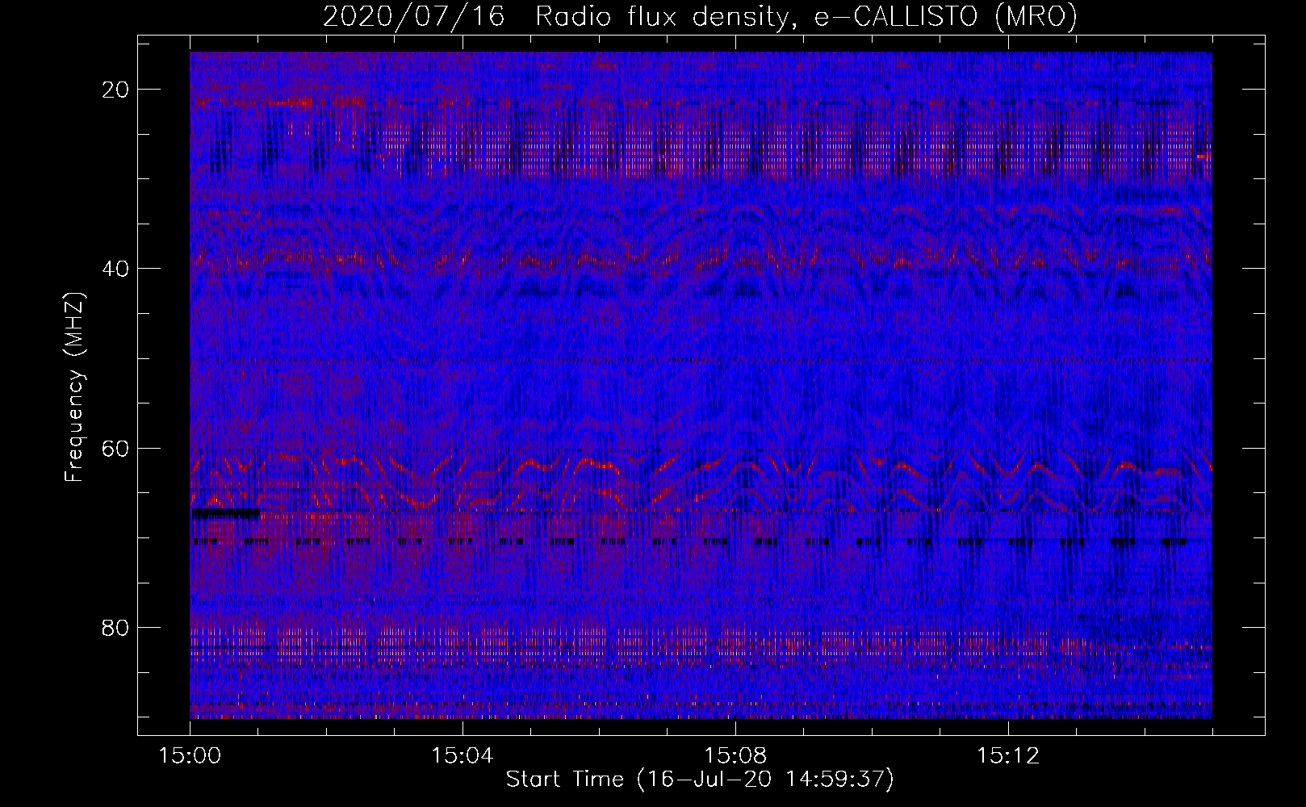
Task: Click the '80' frequency tick label
Action: 116,627
